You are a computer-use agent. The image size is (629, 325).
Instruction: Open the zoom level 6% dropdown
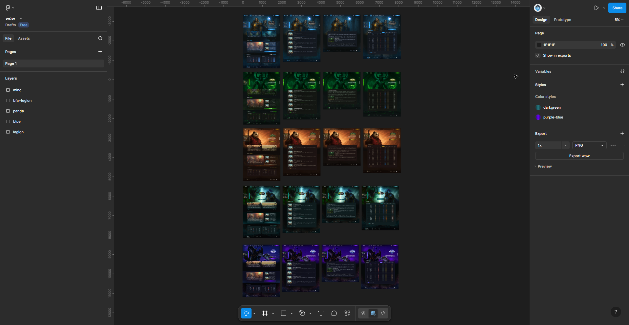click(x=619, y=20)
